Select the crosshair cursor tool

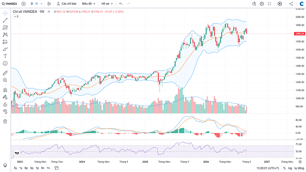(x=5, y=13)
